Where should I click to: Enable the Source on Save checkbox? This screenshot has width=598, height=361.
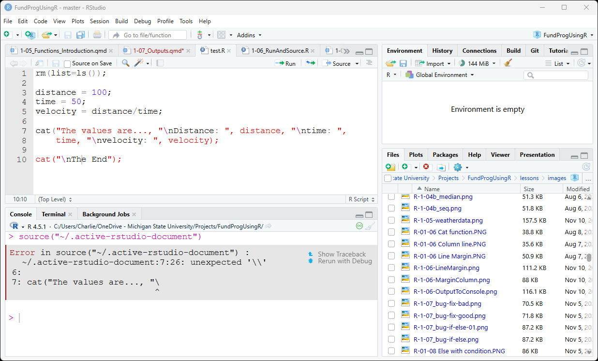point(67,64)
